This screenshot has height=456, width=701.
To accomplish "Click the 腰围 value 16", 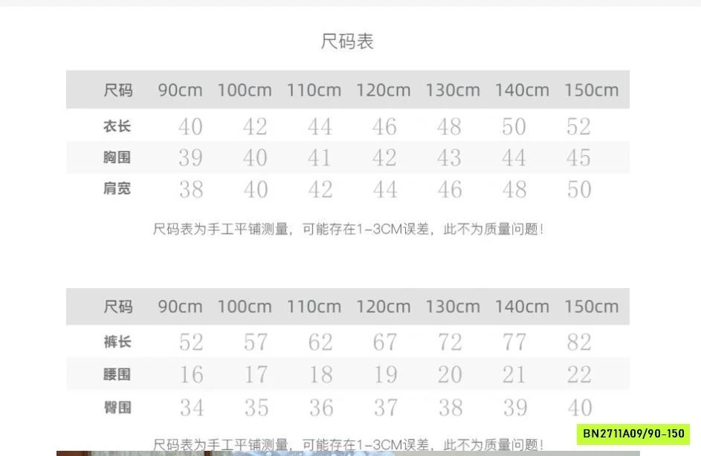I will click(191, 375).
